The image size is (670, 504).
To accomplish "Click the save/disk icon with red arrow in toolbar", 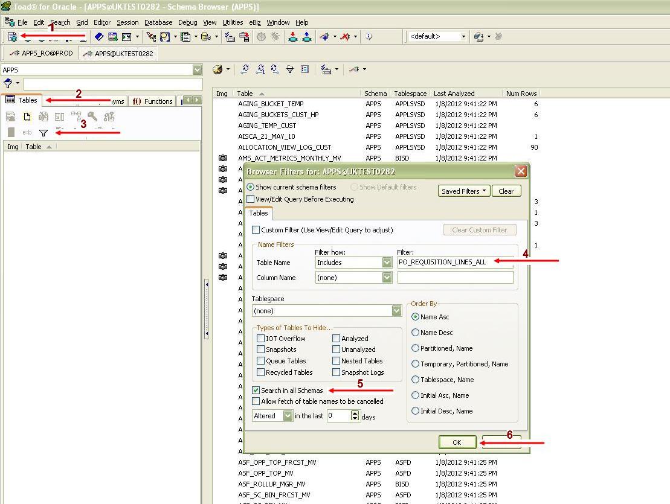I will click(245, 37).
